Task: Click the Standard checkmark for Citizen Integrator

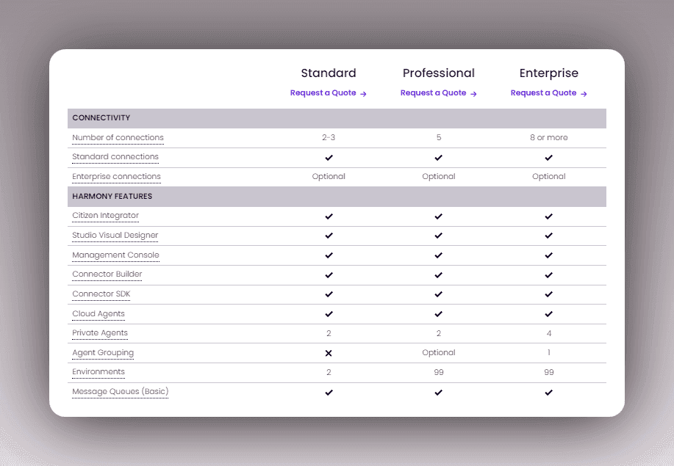Action: tap(329, 216)
